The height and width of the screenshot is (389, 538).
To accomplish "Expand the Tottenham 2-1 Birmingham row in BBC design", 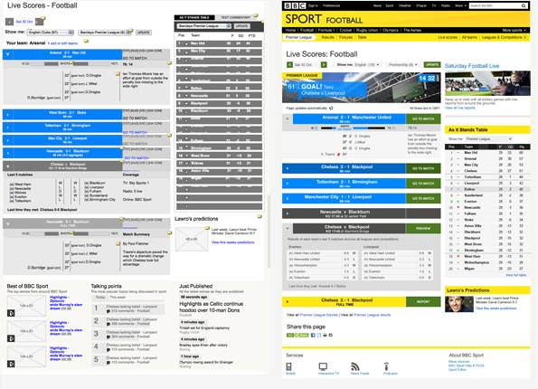I will (288, 184).
